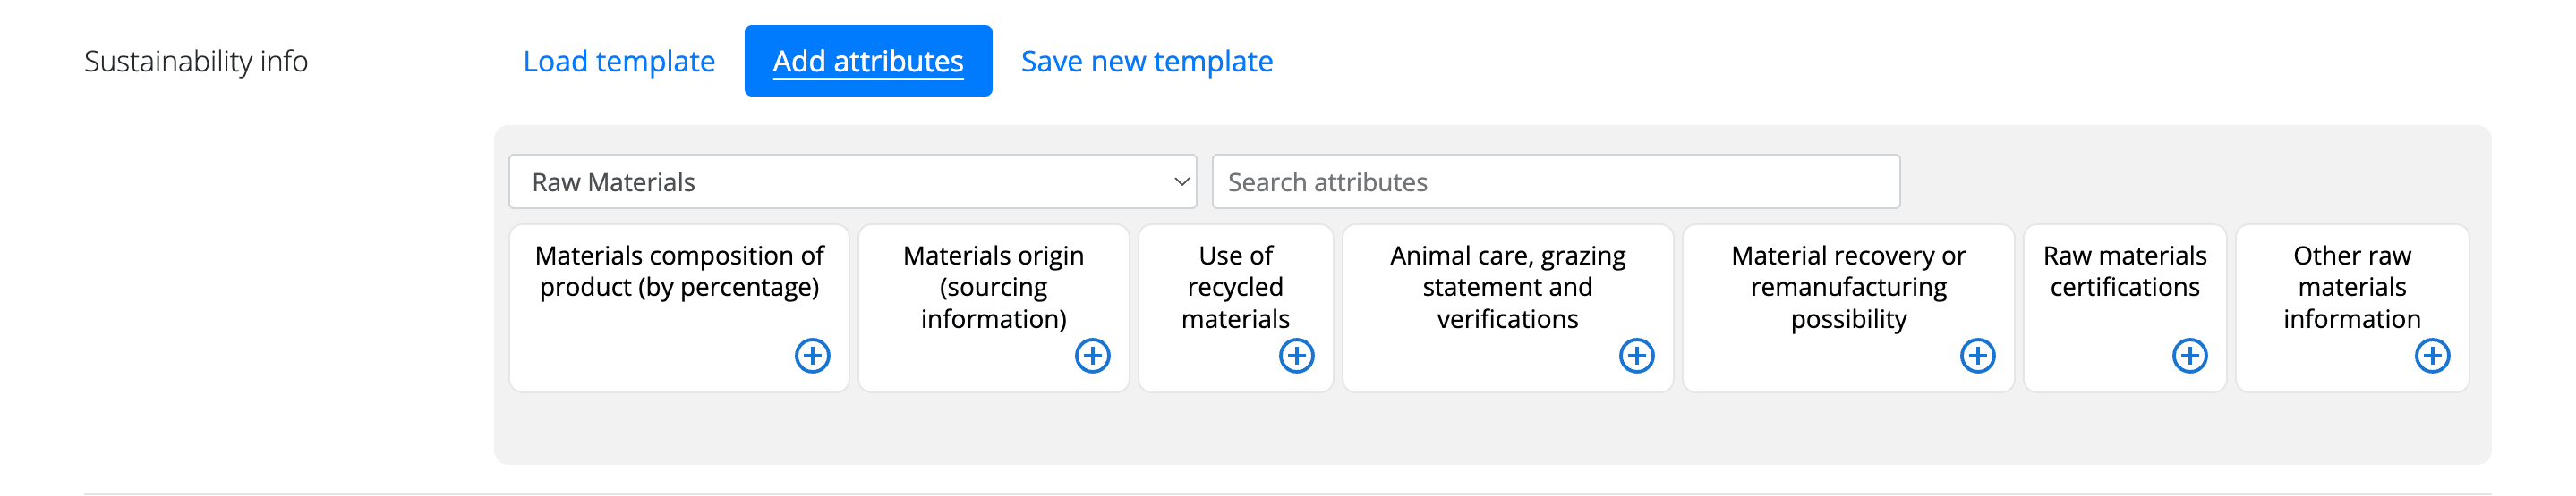Add Other raw materials information plus icon

tap(2432, 356)
